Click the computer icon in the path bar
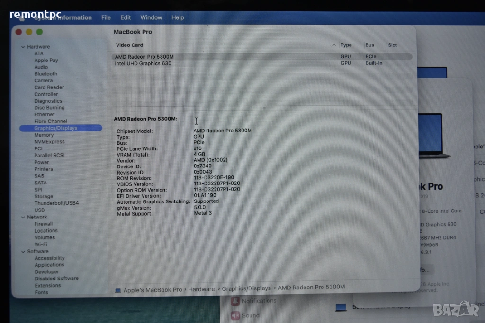The width and height of the screenshot is (485, 323). pyautogui.click(x=118, y=290)
